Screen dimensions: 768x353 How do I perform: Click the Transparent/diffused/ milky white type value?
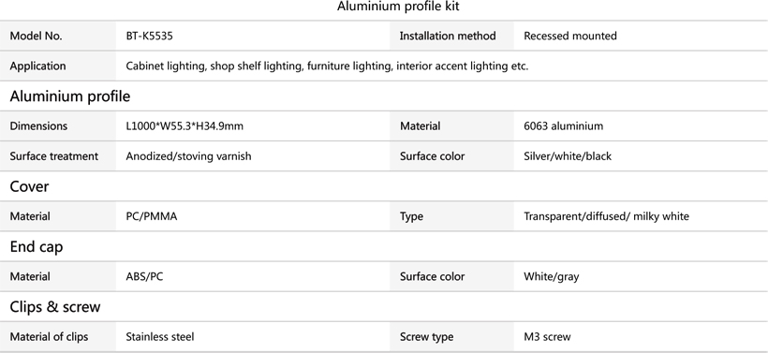[x=606, y=216]
